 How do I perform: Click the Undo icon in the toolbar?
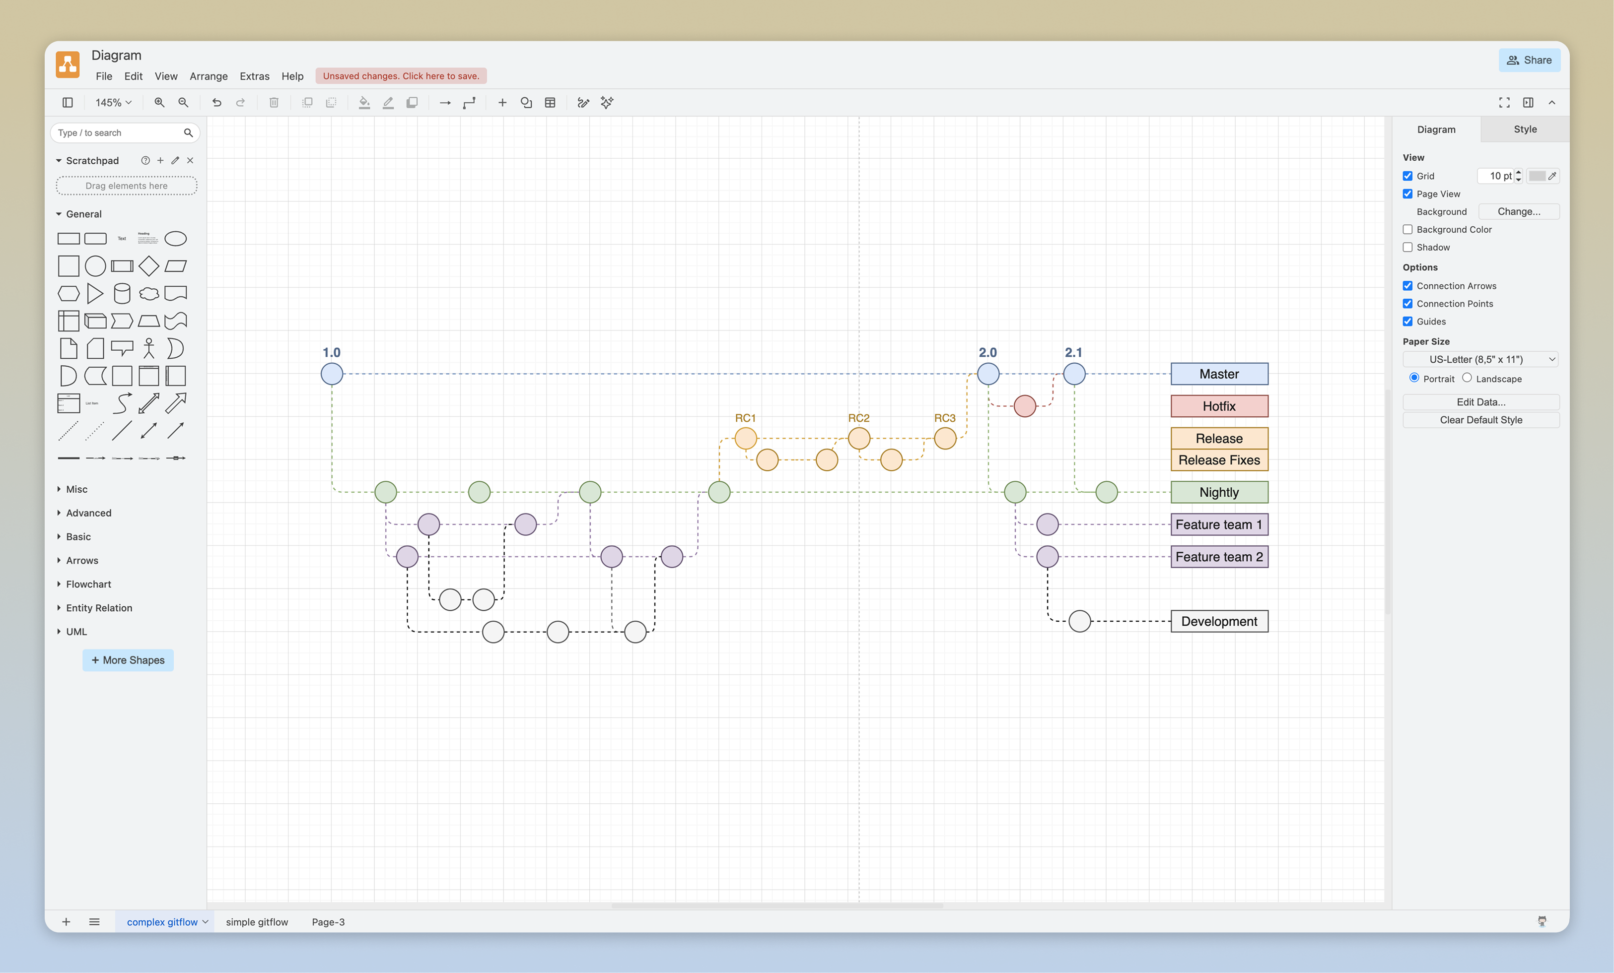coord(217,103)
